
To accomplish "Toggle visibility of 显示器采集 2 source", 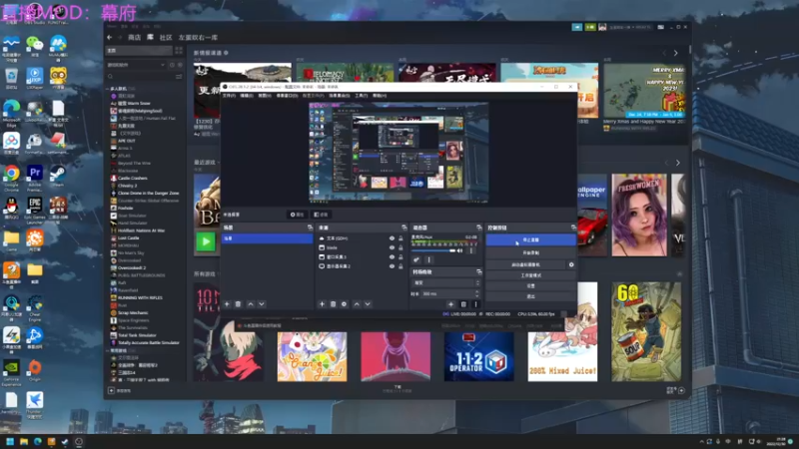I will coord(392,266).
